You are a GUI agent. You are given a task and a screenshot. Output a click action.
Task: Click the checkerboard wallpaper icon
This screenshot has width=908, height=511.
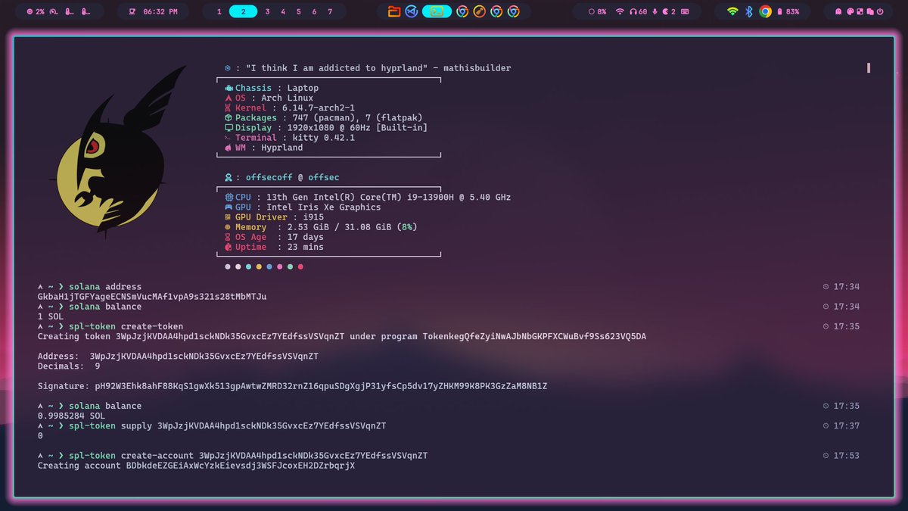pos(860,11)
